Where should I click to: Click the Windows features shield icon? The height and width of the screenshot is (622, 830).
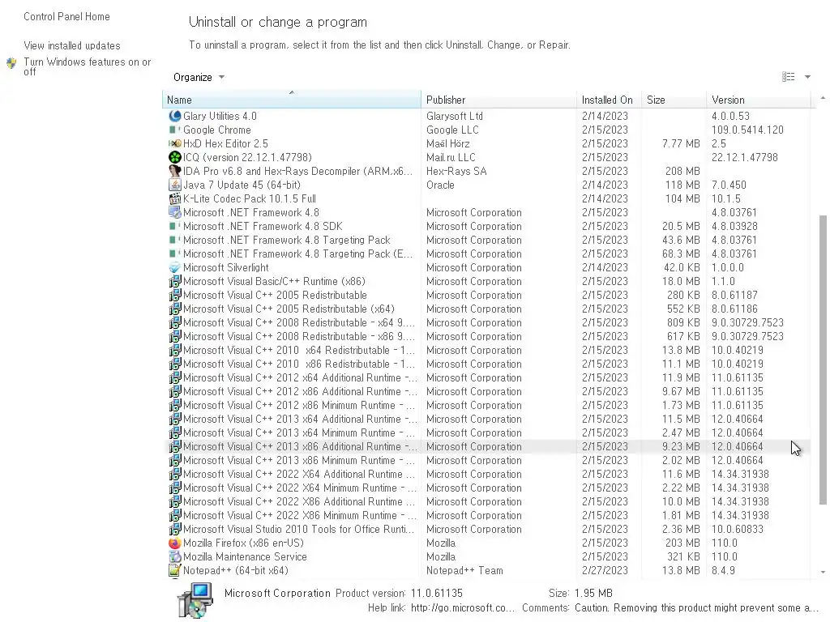[x=11, y=64]
